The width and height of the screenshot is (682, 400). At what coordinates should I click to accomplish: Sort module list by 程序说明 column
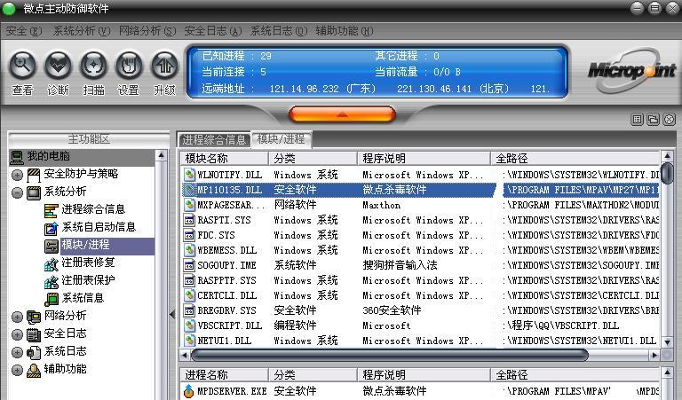tap(424, 159)
